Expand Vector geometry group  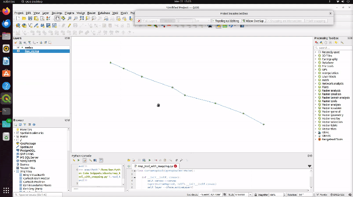(x=315, y=115)
